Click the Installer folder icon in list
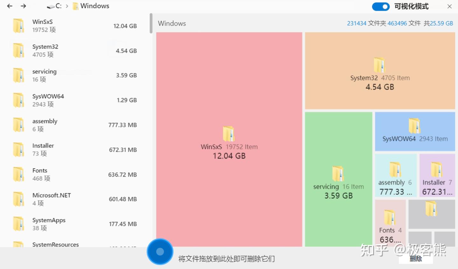 click(18, 150)
